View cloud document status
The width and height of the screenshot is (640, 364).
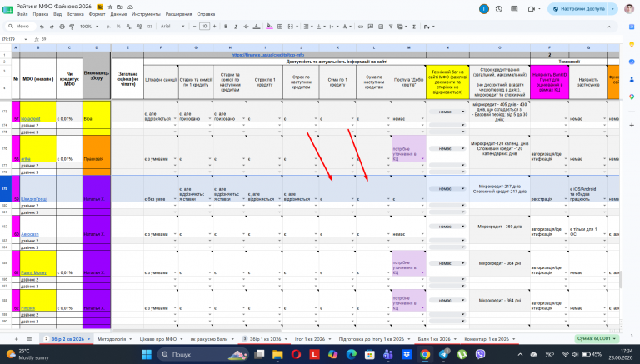130,7
